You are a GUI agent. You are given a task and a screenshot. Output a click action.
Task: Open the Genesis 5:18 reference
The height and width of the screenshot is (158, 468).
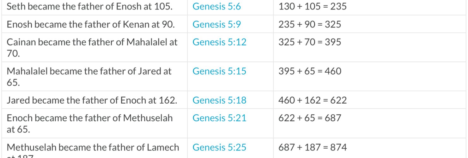coord(219,100)
